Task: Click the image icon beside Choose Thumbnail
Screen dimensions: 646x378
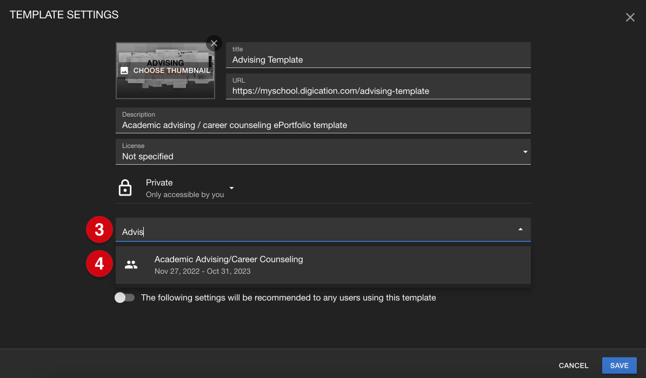Action: pos(124,71)
